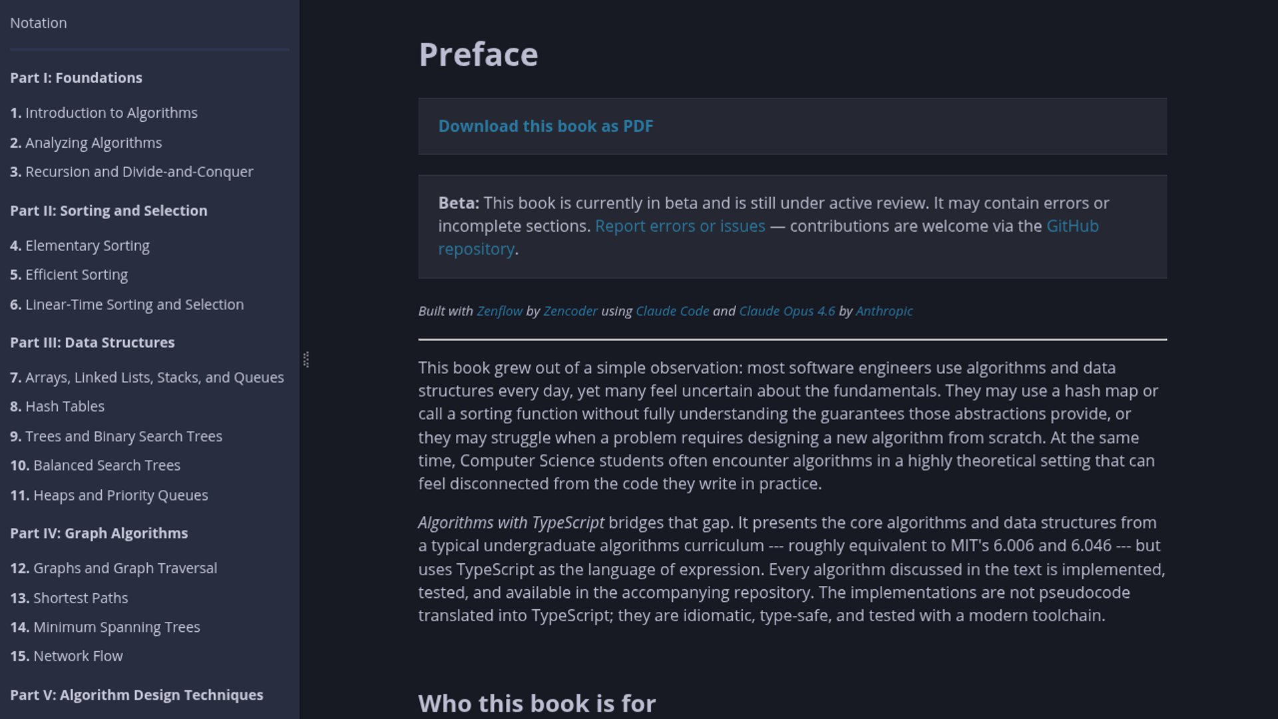Open the Network Flow chapter
The width and height of the screenshot is (1278, 719).
(x=67, y=656)
